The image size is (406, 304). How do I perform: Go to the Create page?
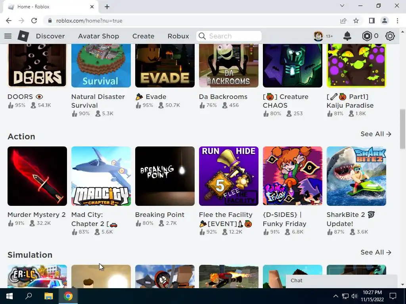[x=143, y=36]
